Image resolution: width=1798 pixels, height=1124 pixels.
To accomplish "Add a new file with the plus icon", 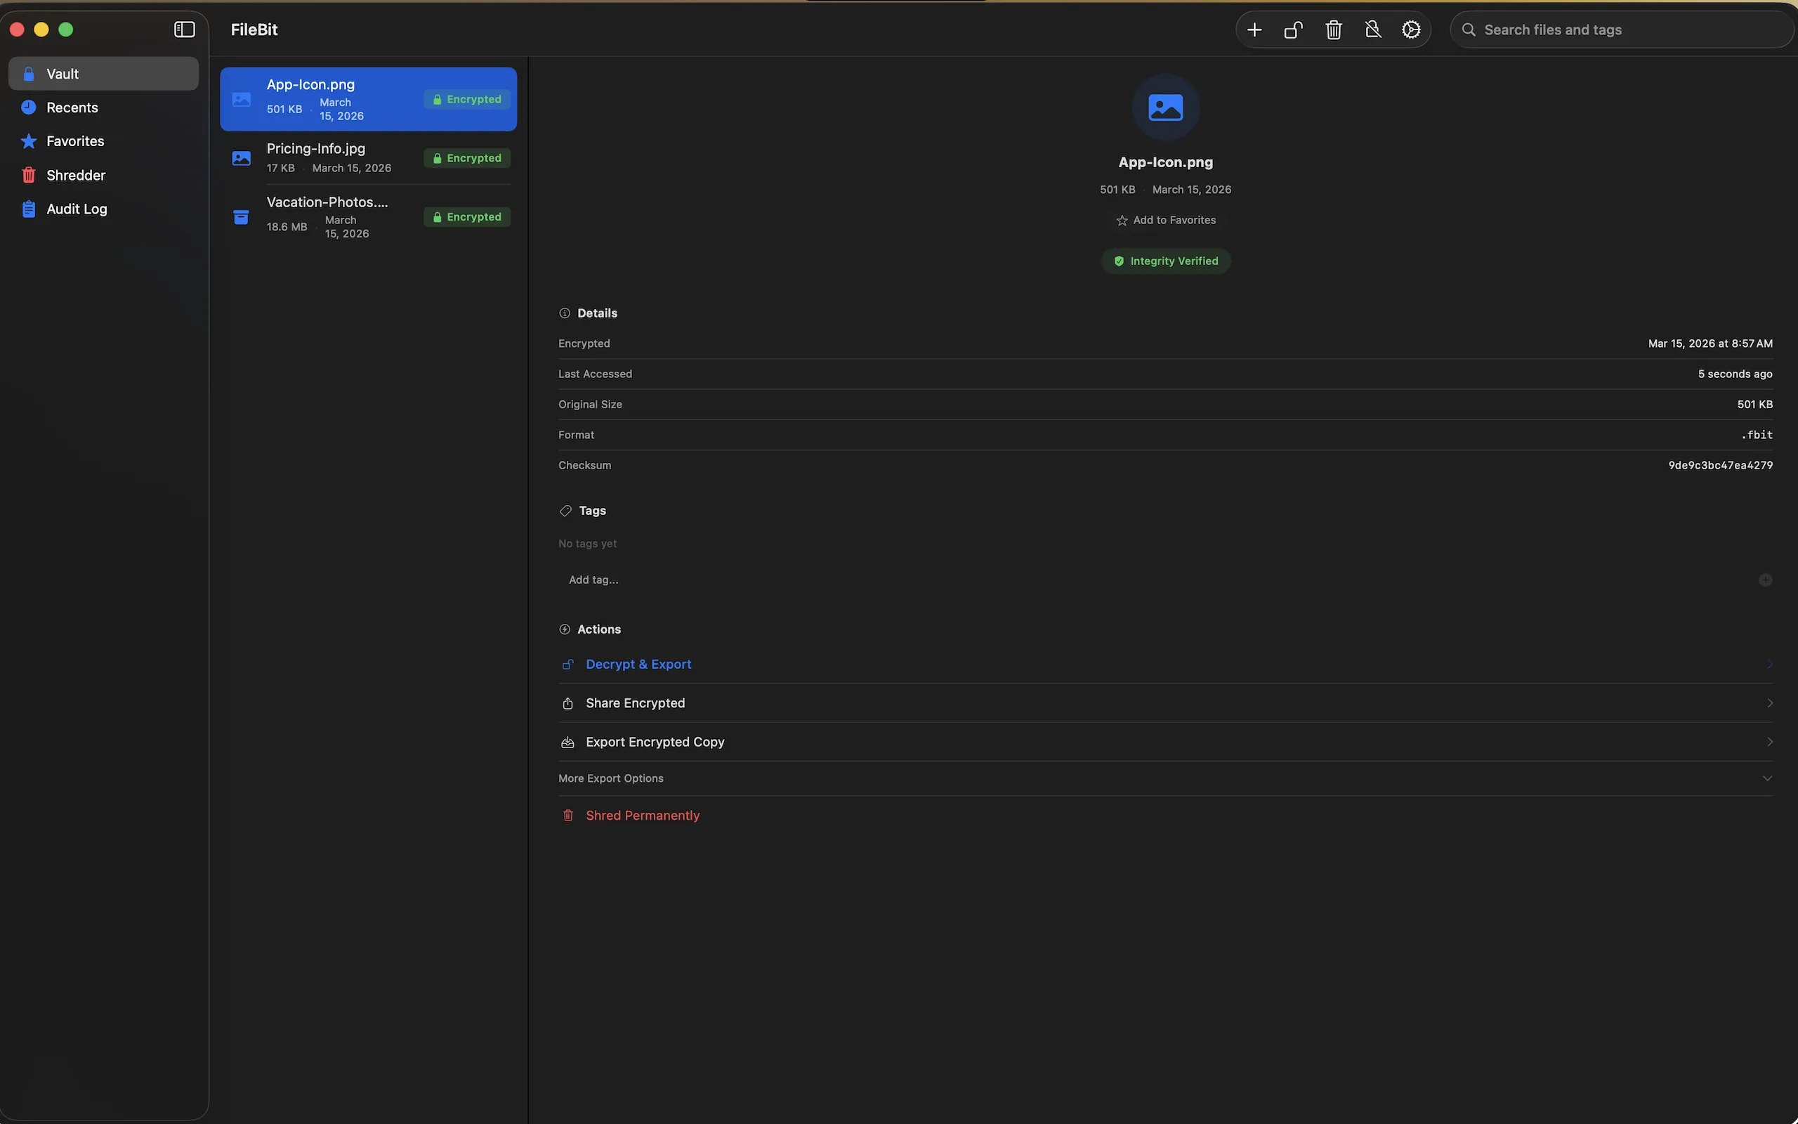I will 1254,29.
